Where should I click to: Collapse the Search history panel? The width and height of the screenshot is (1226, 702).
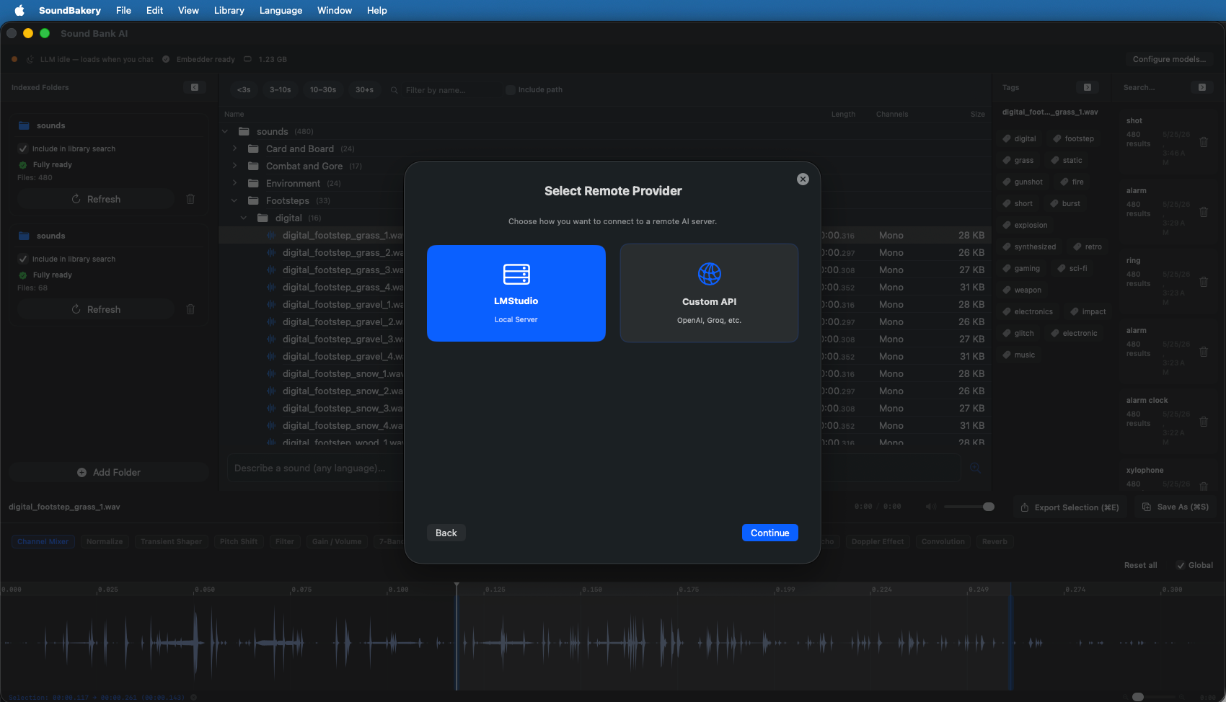click(x=1202, y=87)
